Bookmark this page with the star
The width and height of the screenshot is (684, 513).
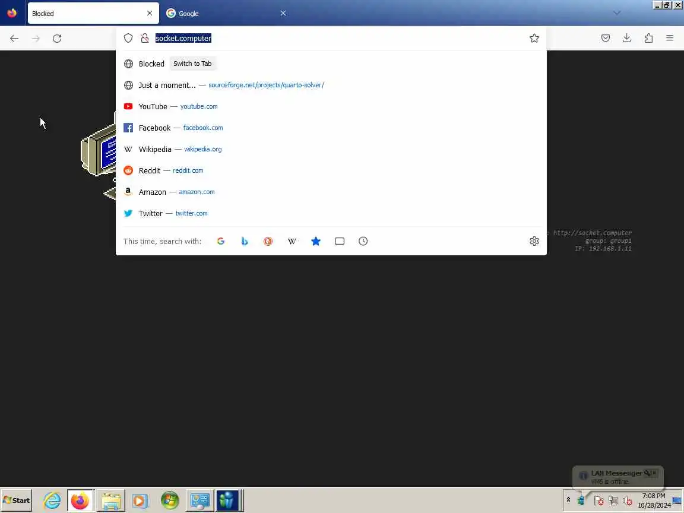click(534, 38)
